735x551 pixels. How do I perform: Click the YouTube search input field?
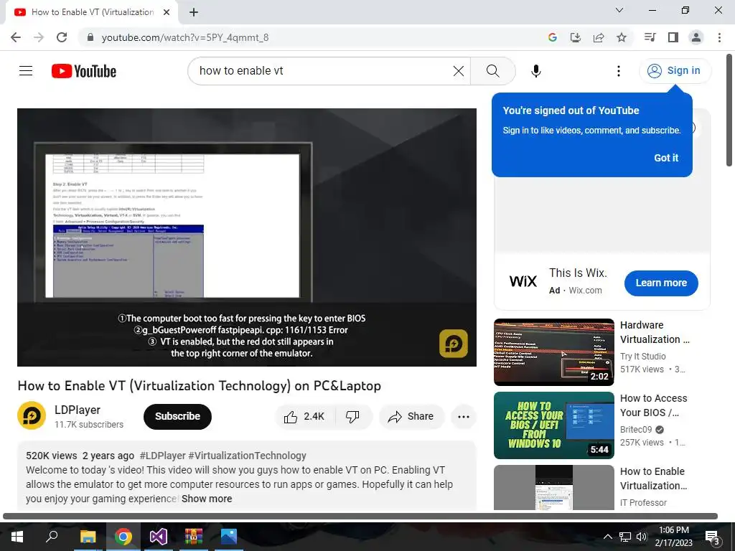[x=324, y=71]
